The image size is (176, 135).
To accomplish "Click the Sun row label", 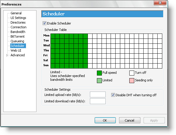I will (x=46, y=65).
